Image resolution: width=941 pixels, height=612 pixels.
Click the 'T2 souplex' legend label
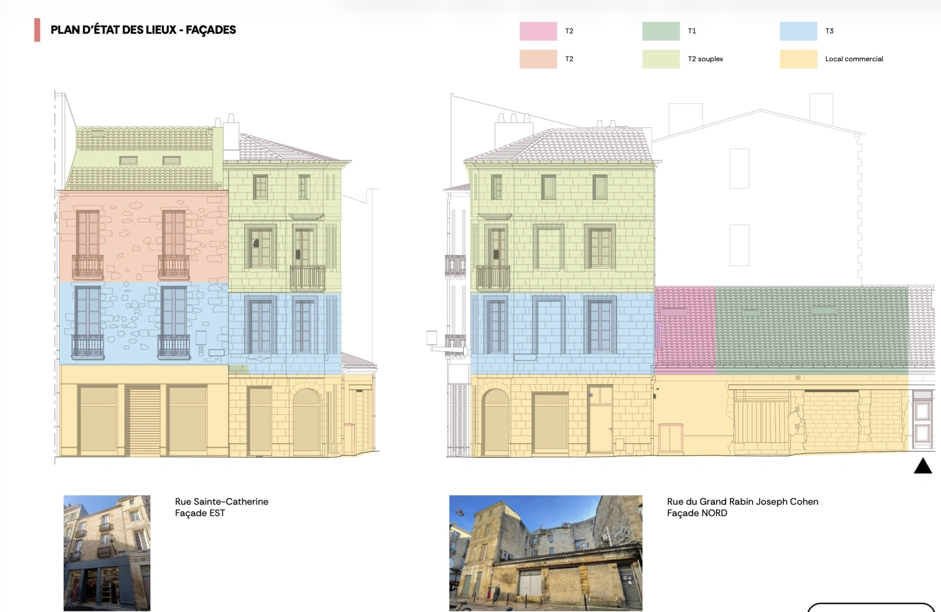(706, 59)
